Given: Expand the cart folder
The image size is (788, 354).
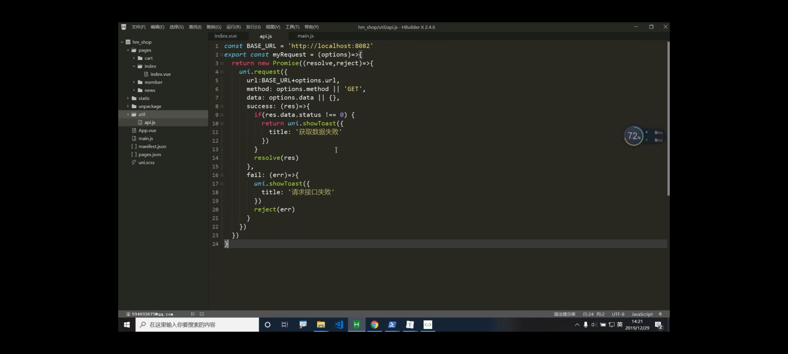Looking at the screenshot, I should 134,58.
